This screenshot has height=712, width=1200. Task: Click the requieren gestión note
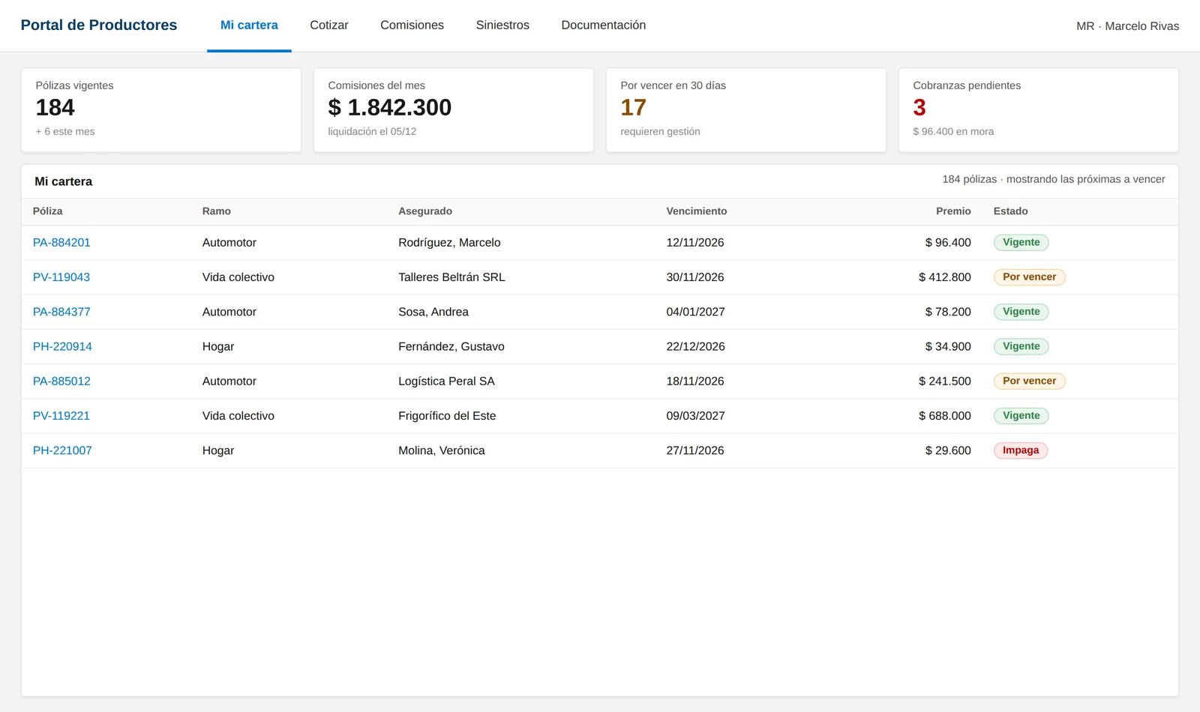pyautogui.click(x=660, y=132)
